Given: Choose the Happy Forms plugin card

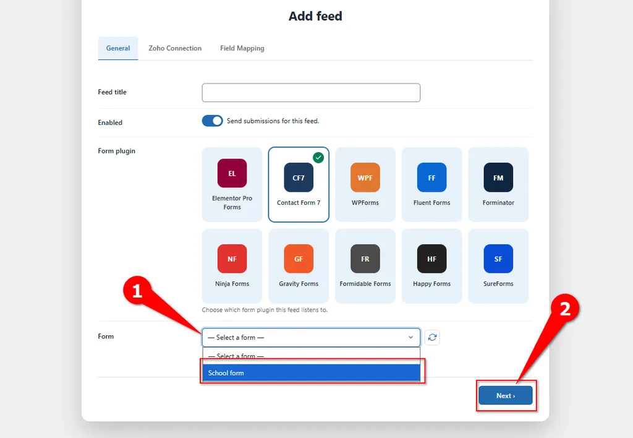Looking at the screenshot, I should point(431,266).
